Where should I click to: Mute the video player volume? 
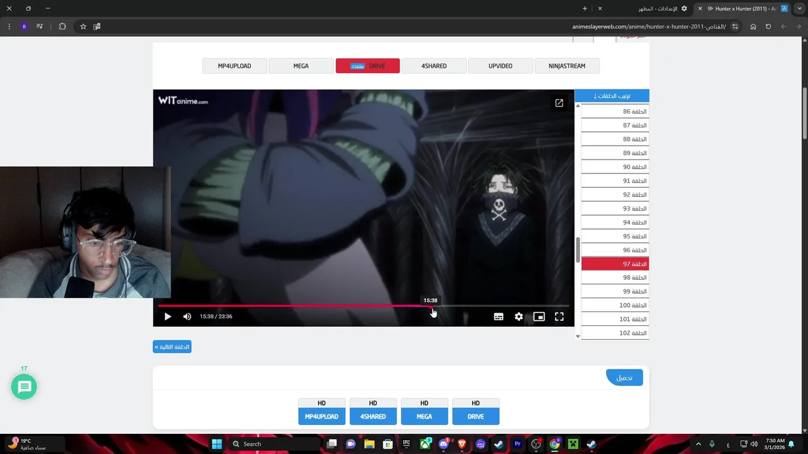coord(187,317)
